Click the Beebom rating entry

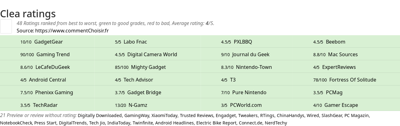coord(329,42)
